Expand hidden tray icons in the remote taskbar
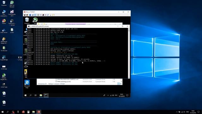202x114 pixels. click(108, 95)
